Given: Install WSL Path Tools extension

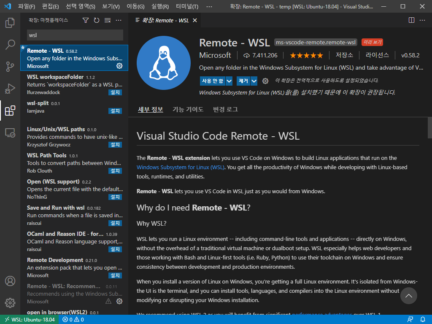Looking at the screenshot, I should click(x=115, y=171).
